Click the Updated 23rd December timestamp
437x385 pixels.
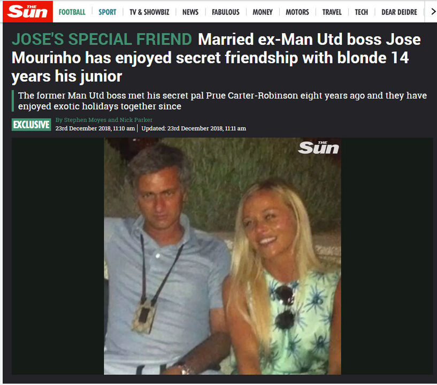[x=194, y=128]
